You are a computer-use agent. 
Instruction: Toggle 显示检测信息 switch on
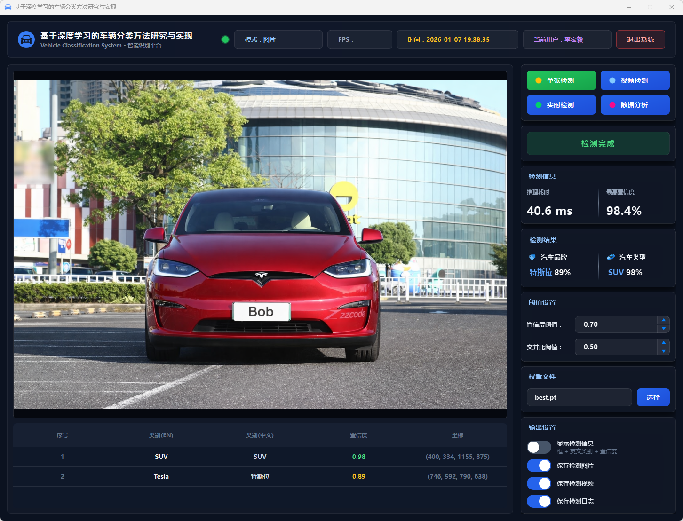tap(539, 447)
